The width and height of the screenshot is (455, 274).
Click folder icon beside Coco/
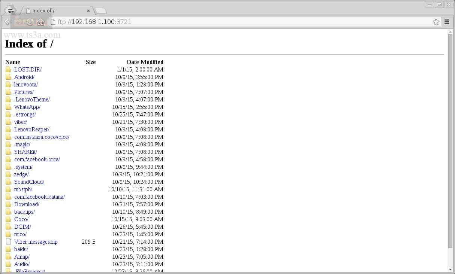(x=8, y=219)
